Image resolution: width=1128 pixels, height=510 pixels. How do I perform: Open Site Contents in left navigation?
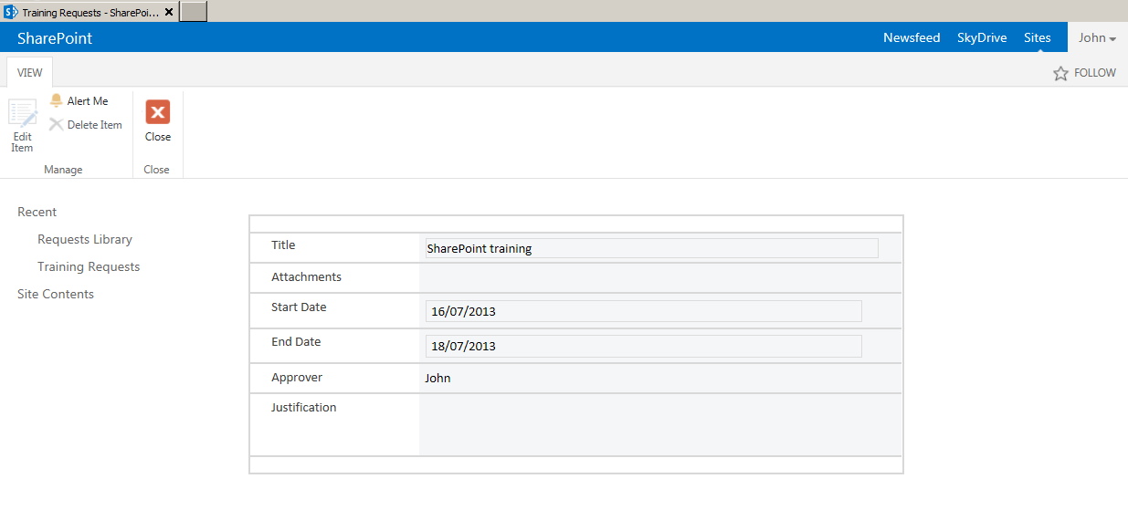[56, 294]
